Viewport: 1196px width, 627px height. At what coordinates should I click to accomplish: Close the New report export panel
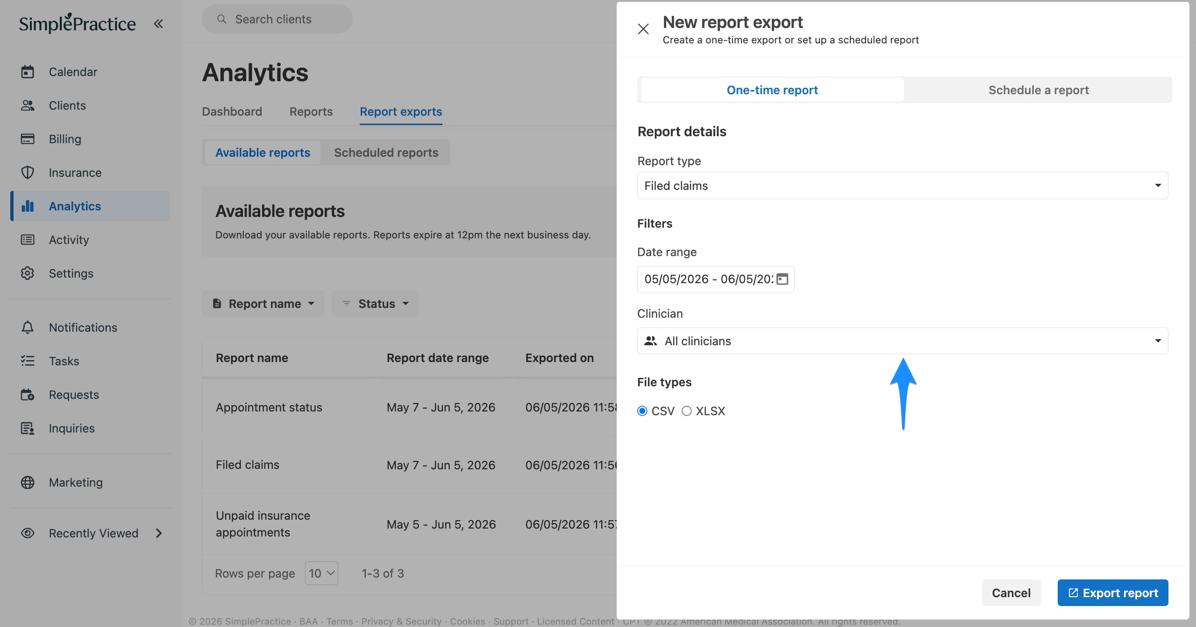[x=643, y=29]
